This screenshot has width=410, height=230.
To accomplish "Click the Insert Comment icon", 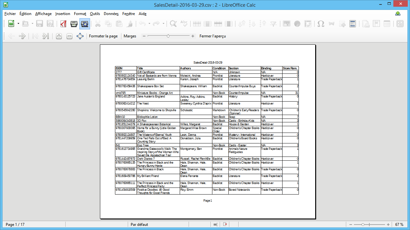I will pyautogui.click(x=342, y=24).
